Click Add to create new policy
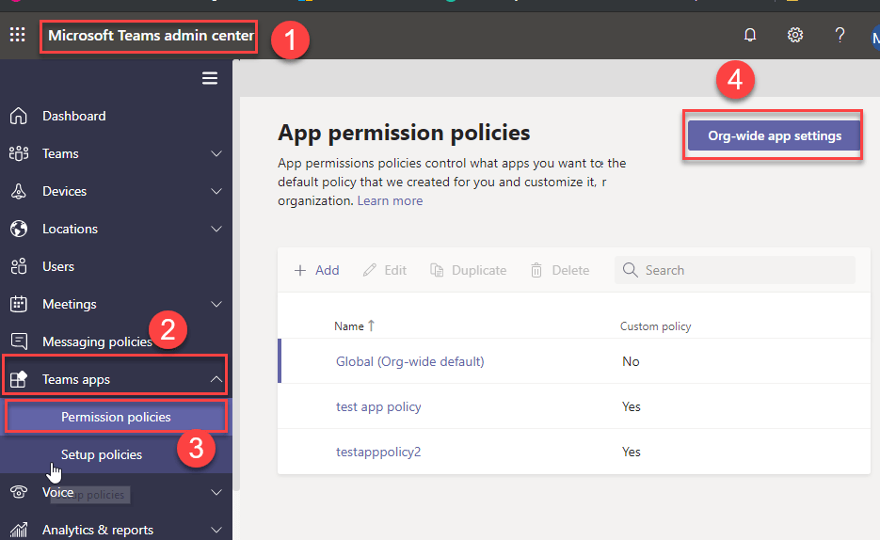This screenshot has width=880, height=540. 316,270
